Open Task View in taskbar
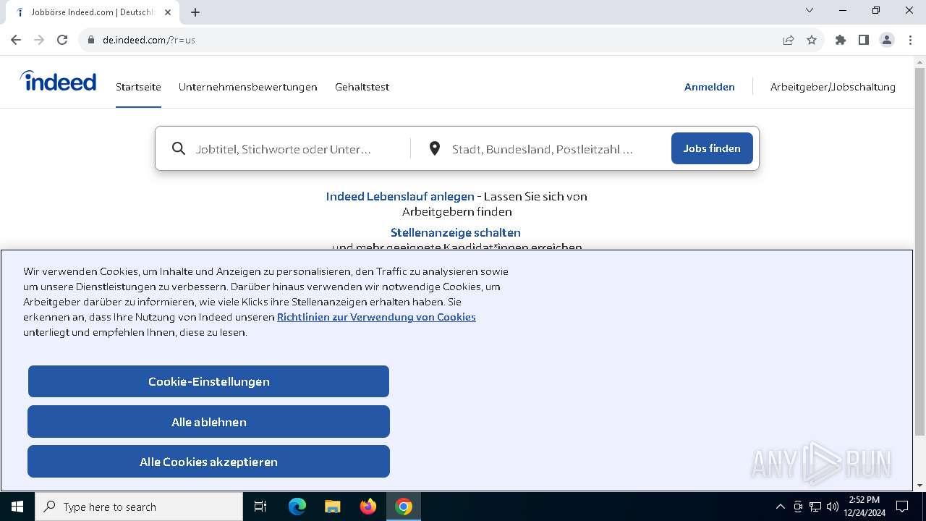 (x=260, y=507)
